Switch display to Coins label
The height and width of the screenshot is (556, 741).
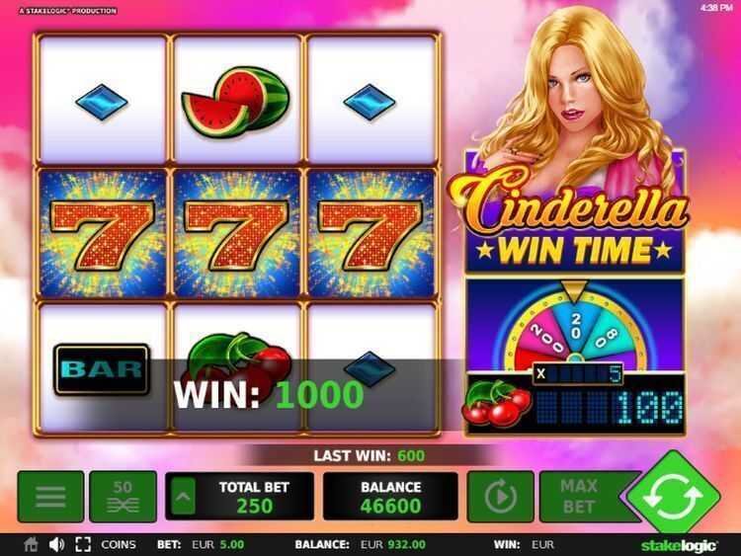point(119,545)
